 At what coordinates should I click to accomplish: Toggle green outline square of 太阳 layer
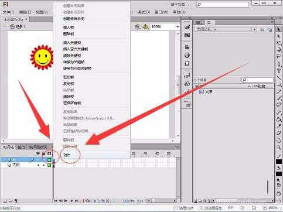pos(49,165)
